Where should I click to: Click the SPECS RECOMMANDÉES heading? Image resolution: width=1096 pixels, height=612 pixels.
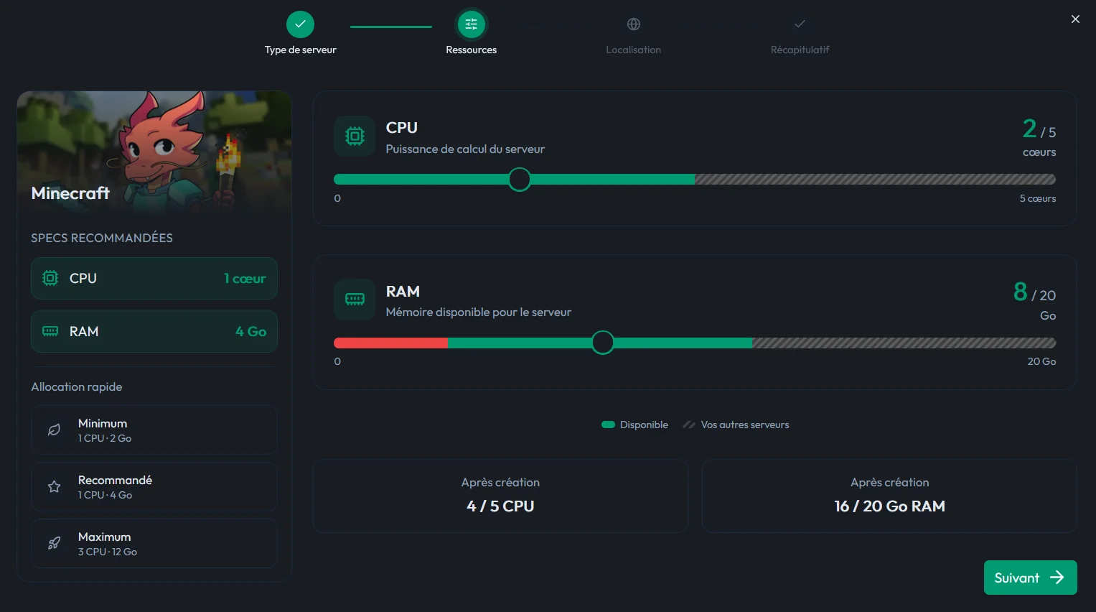(x=102, y=238)
